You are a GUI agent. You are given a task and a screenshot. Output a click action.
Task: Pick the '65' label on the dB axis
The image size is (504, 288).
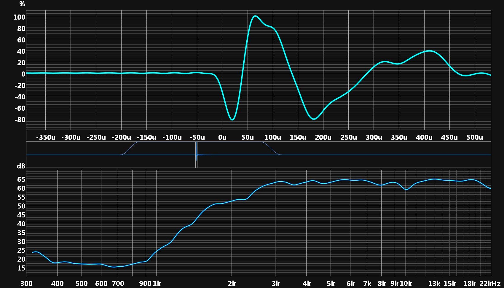(21, 179)
